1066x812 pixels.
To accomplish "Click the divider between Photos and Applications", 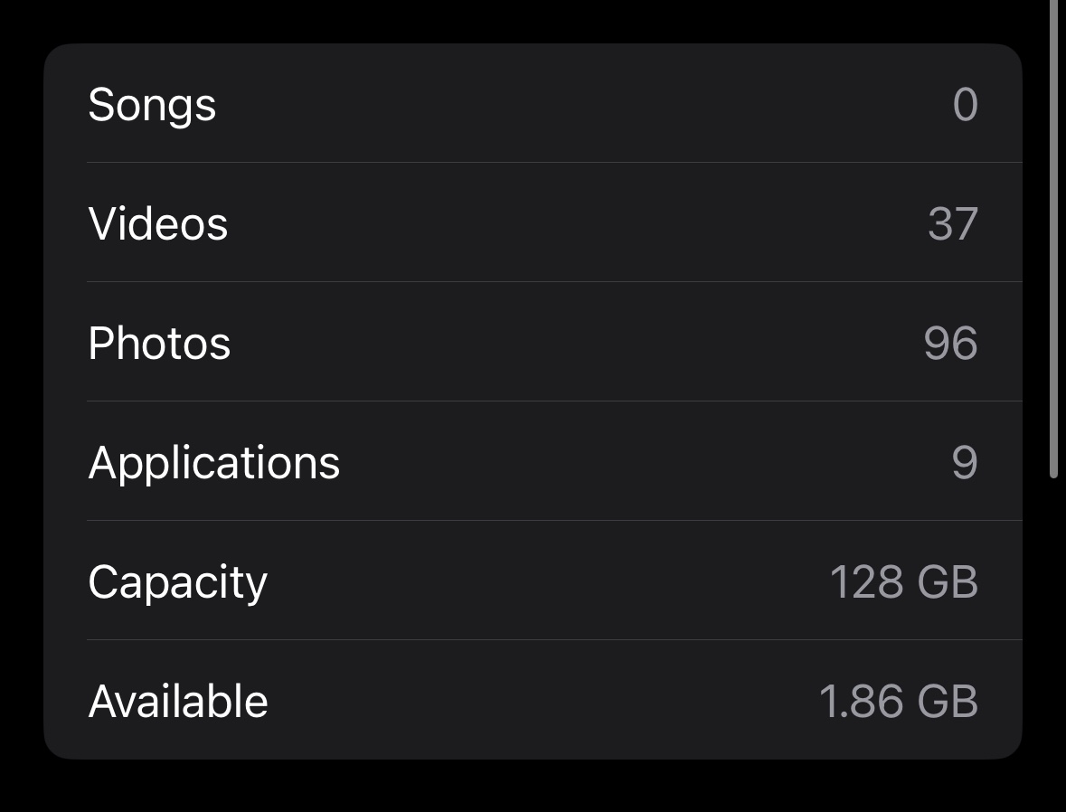I will point(553,401).
